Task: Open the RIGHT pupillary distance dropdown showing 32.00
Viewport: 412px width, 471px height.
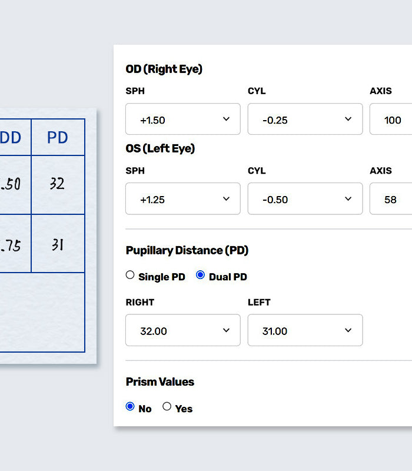Action: [x=182, y=330]
